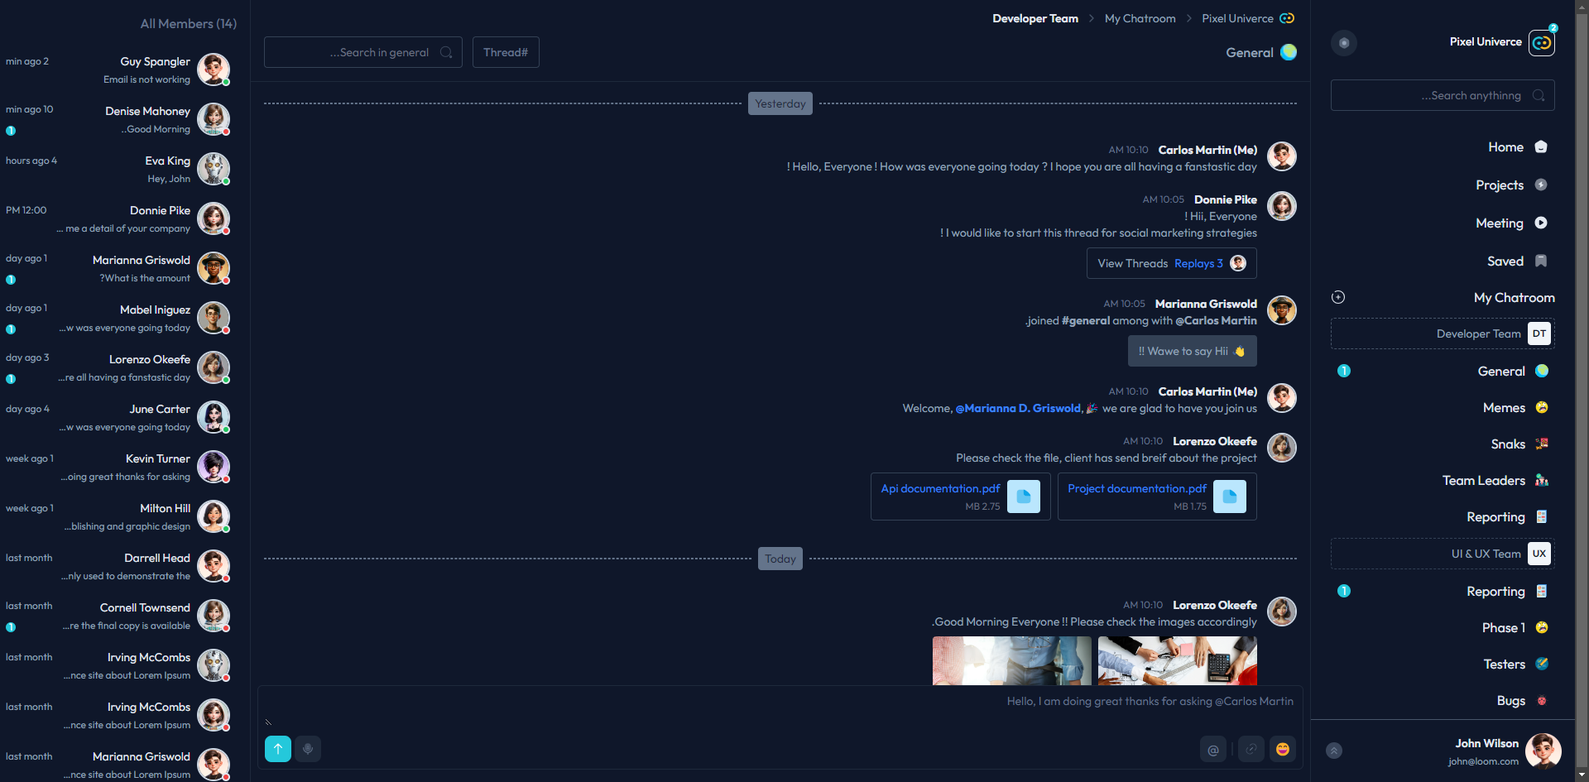Click the settings hexagon icon in sidebar
Screen dimensions: 1589x782
(1344, 43)
